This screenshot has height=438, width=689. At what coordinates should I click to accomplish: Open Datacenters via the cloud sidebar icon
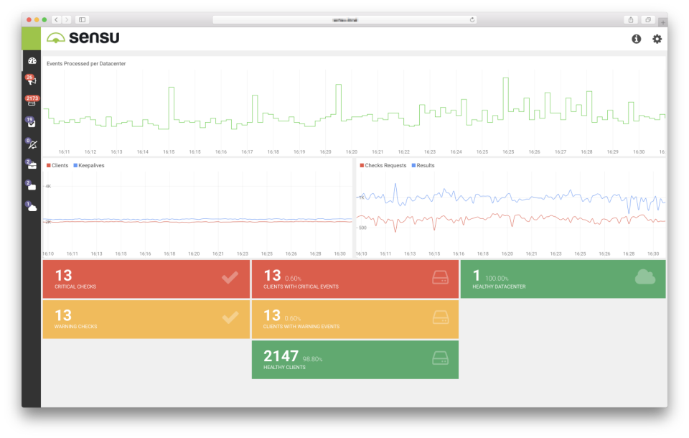click(30, 206)
